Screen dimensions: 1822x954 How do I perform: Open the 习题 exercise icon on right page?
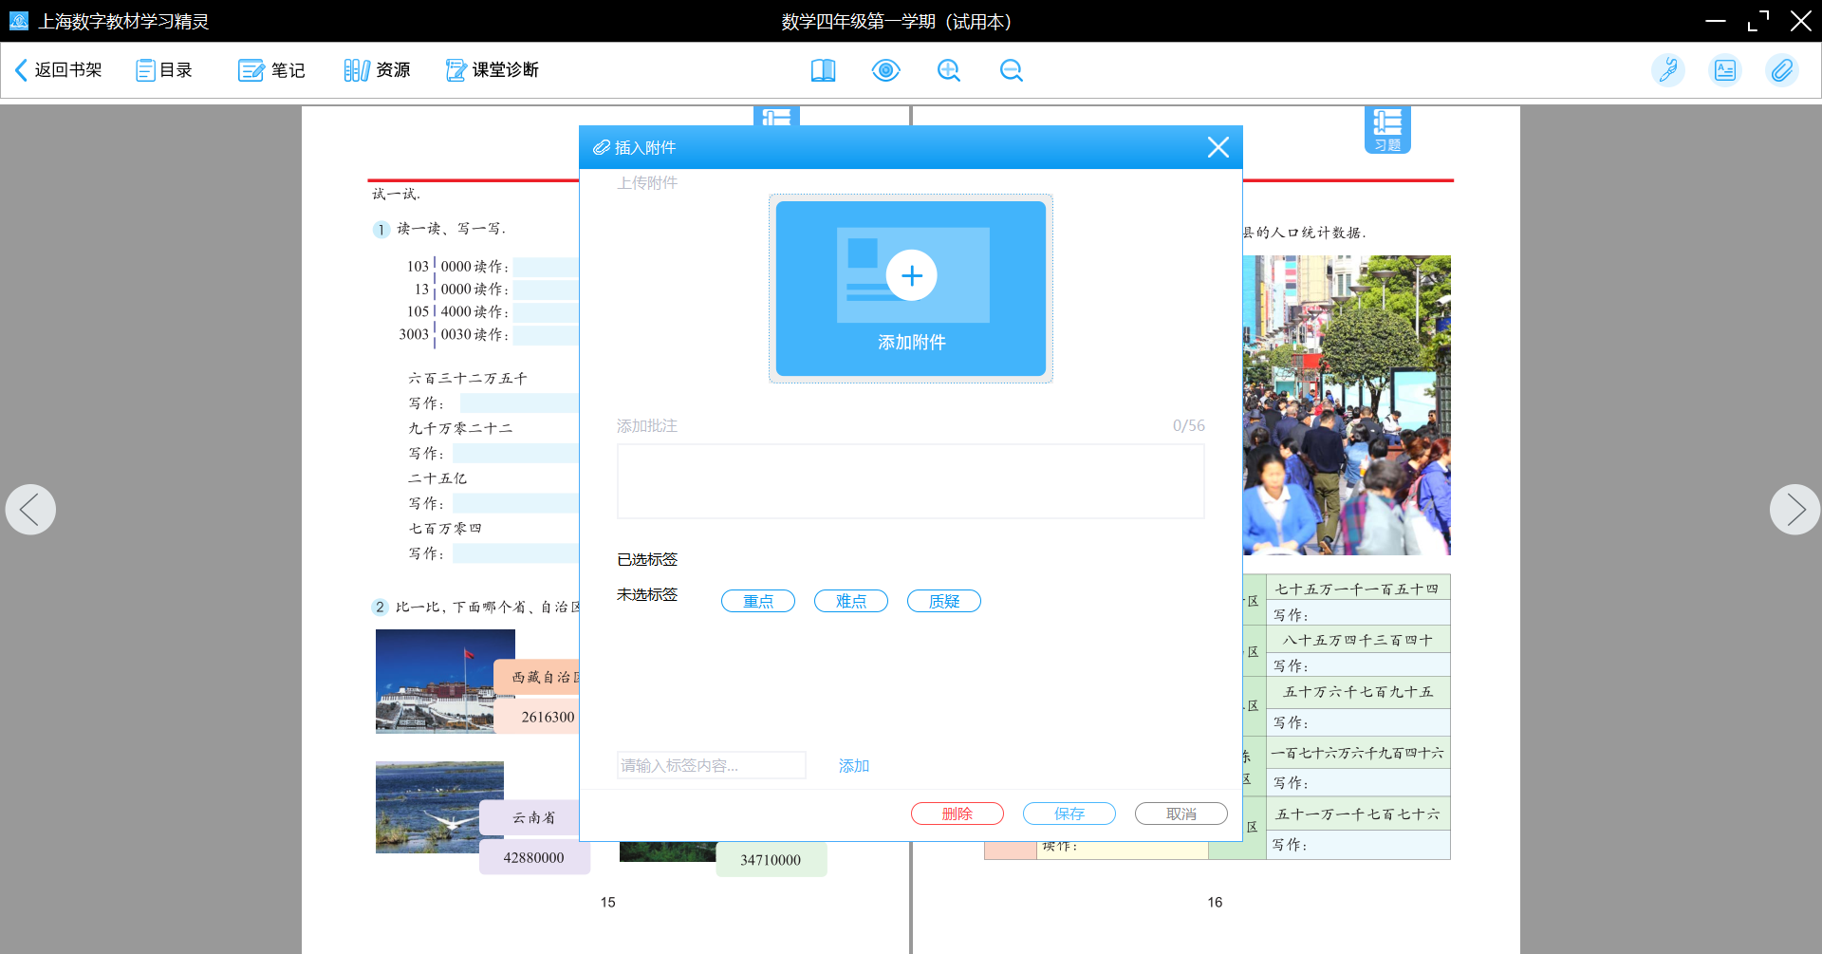(x=1387, y=129)
